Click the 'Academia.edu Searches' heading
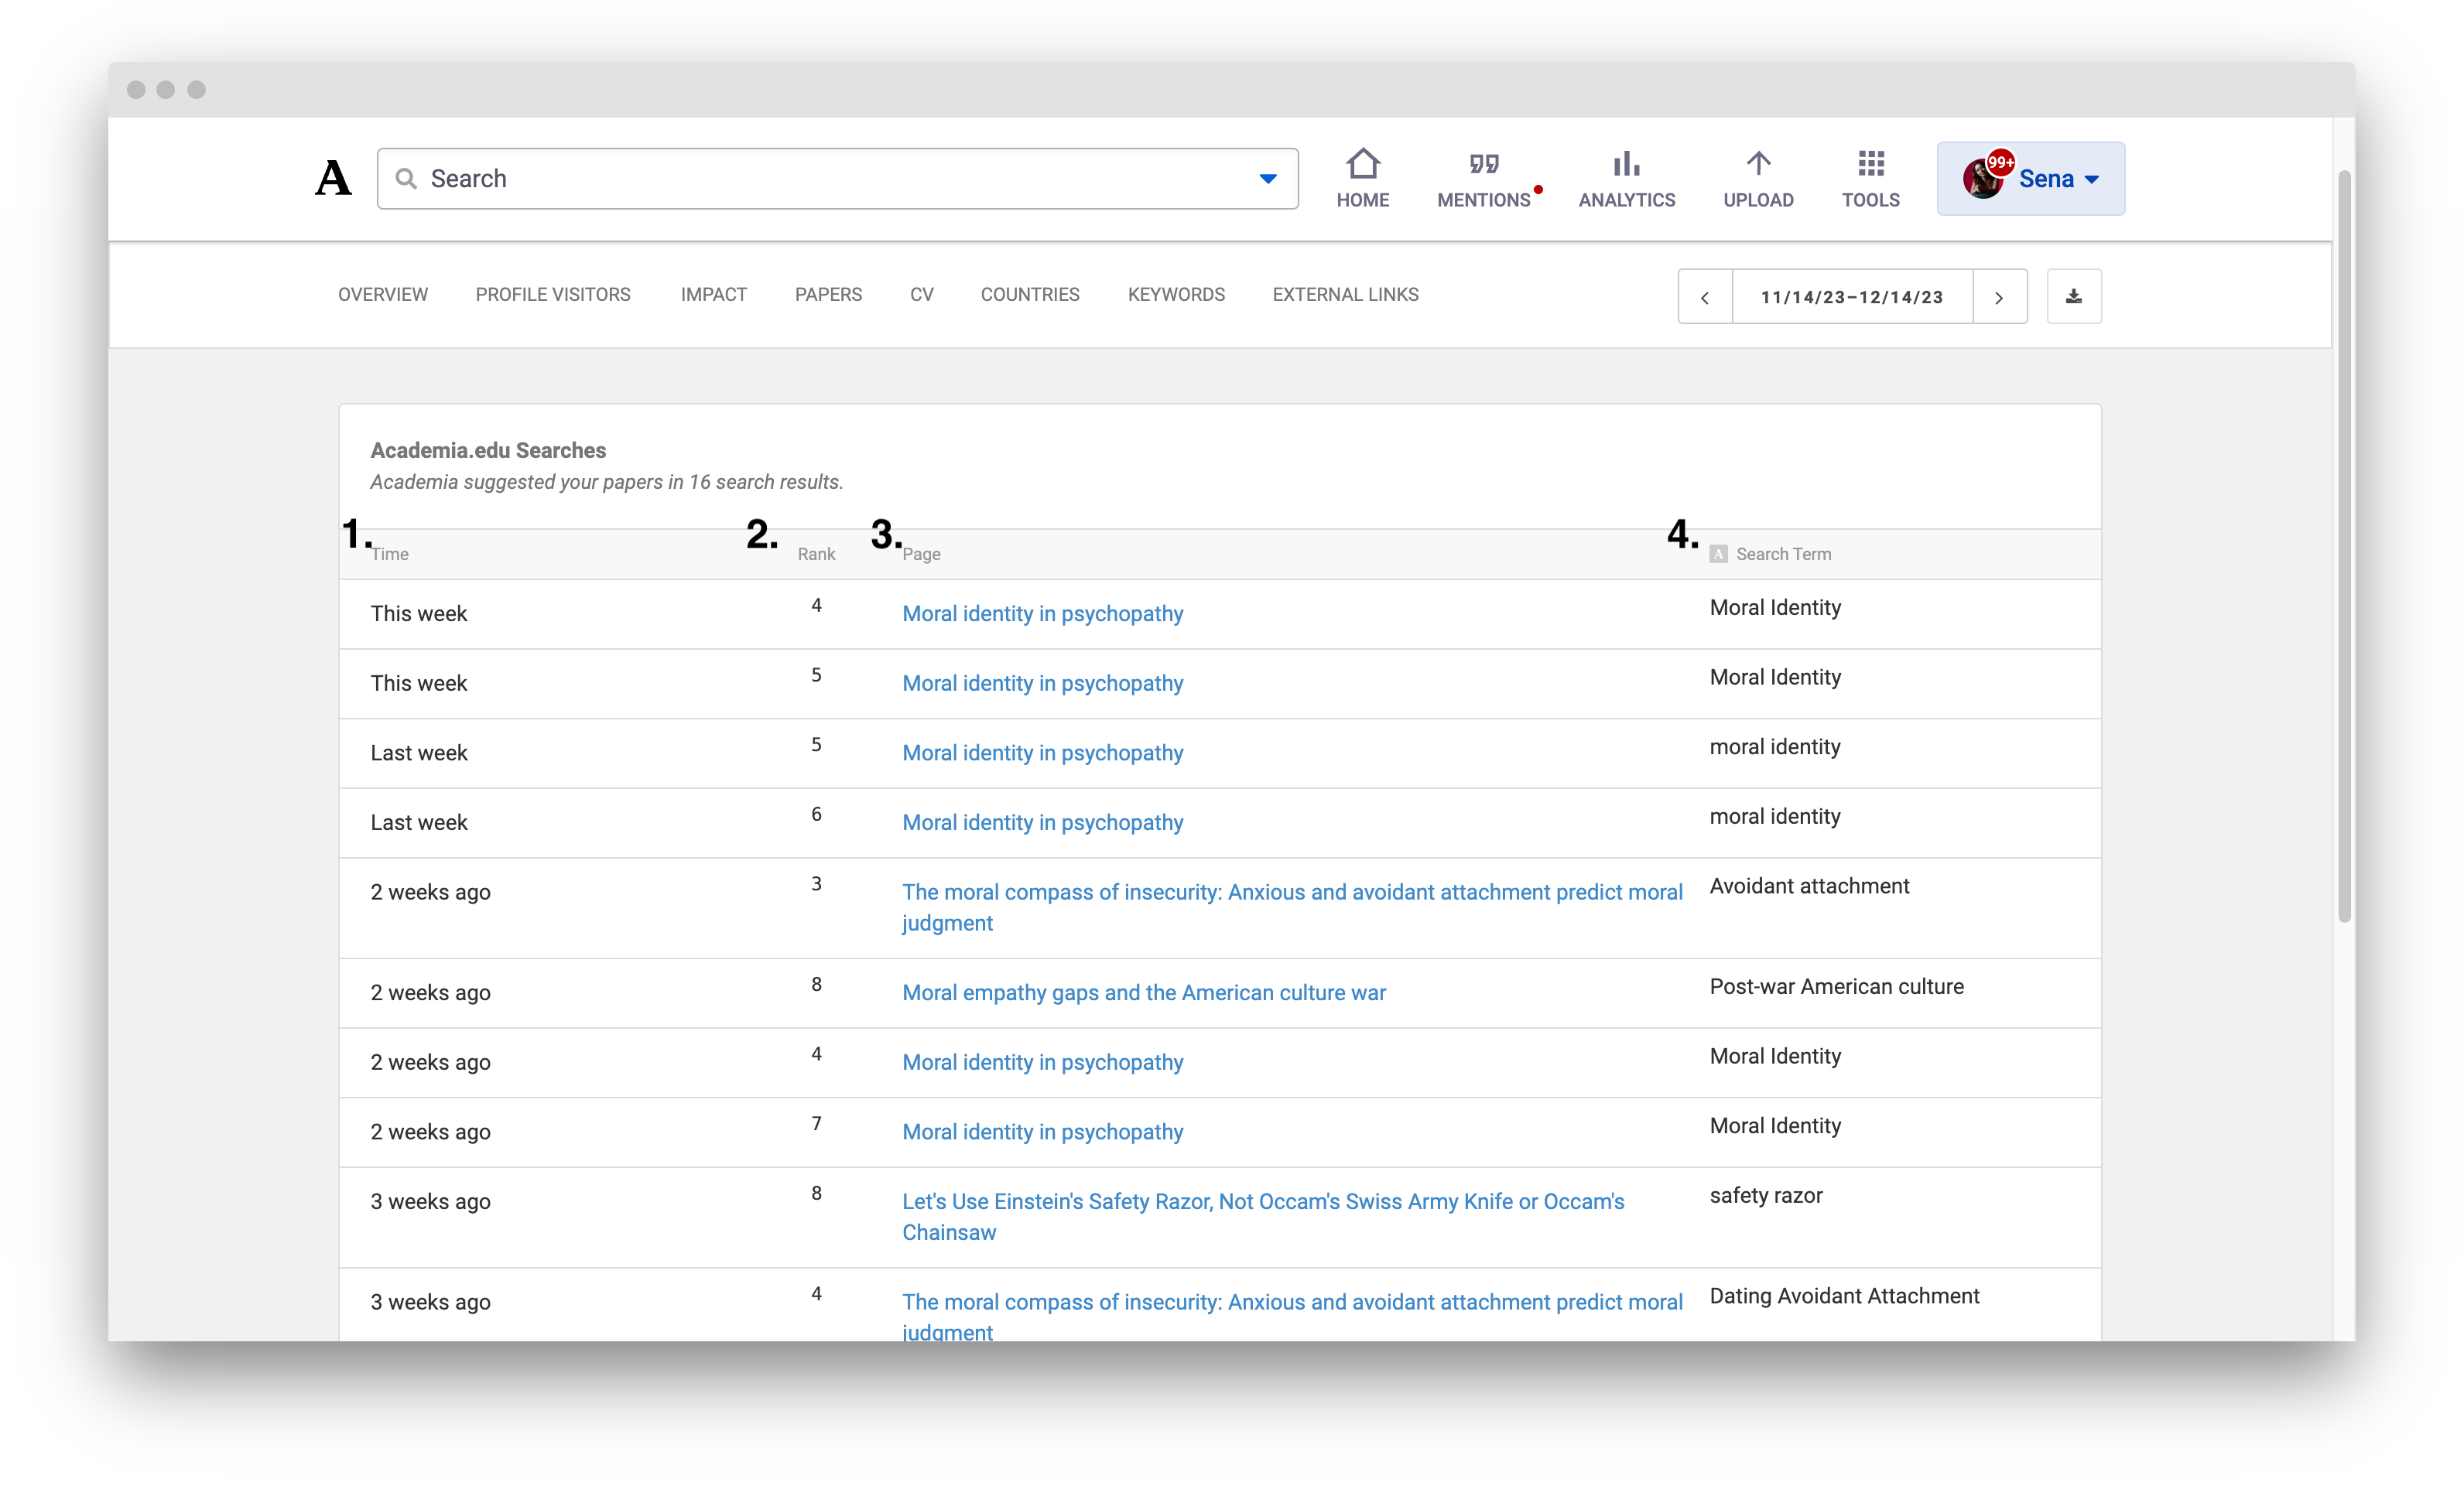The width and height of the screenshot is (2464, 1496). coord(488,451)
